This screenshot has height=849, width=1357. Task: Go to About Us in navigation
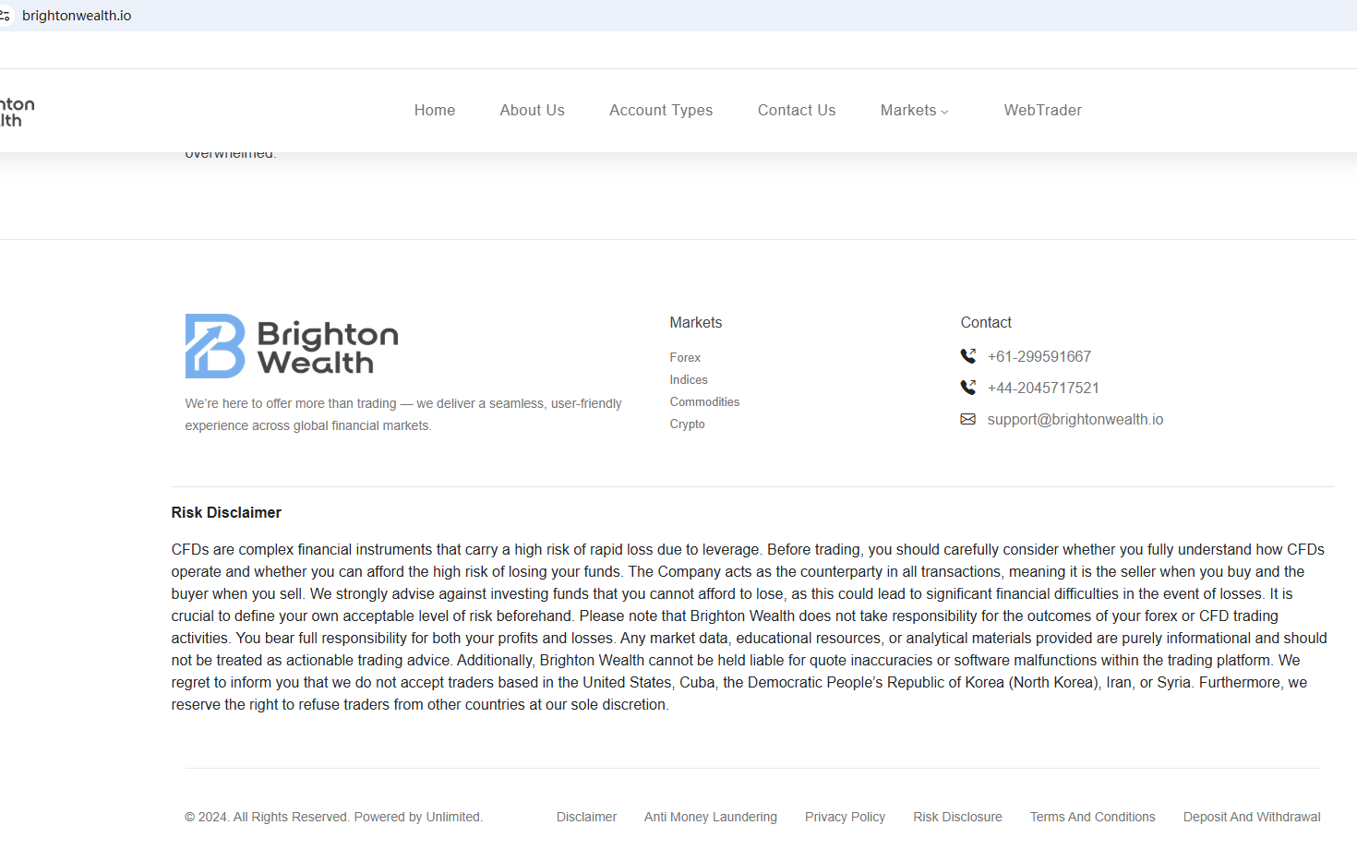533,111
